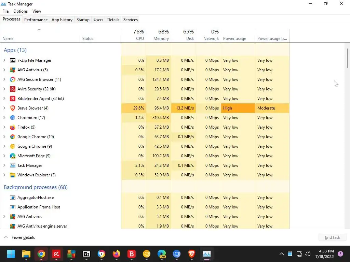This screenshot has height=262, width=350.
Task: Expand the 7-Zip File Manager process group
Action: [x=4, y=60]
